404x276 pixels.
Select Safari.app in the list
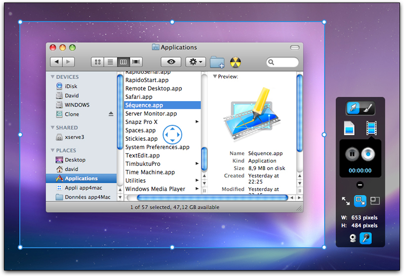162,97
